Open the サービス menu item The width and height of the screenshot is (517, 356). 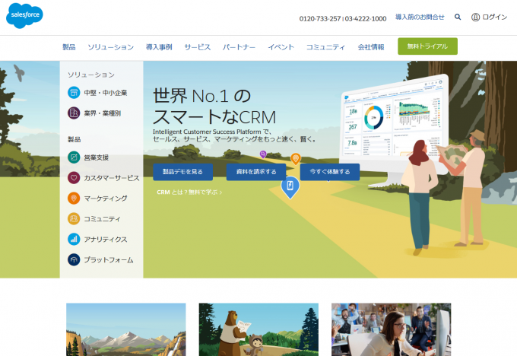tap(197, 47)
